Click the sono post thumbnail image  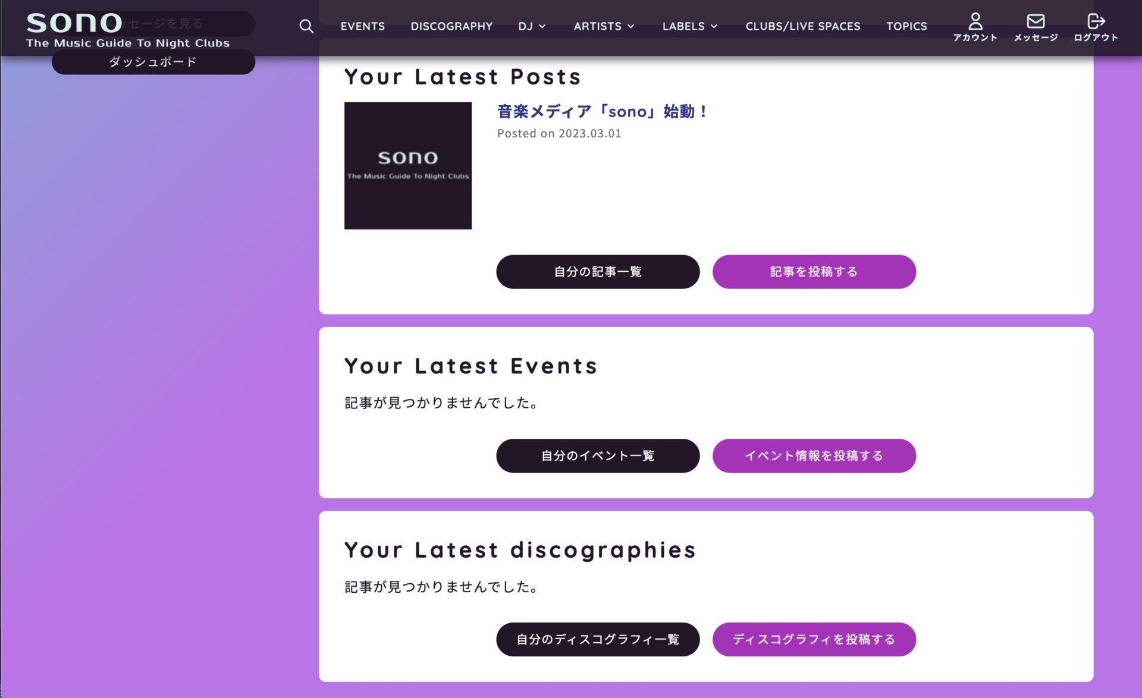point(408,166)
